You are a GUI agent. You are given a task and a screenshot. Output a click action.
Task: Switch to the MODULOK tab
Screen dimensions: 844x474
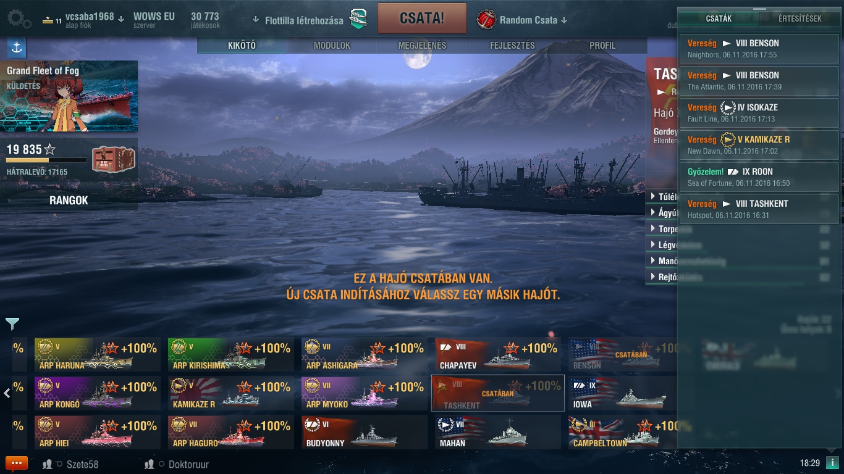pos(332,46)
